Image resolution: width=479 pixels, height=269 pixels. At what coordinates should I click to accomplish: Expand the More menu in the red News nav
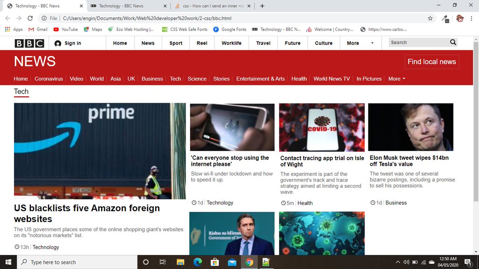[x=397, y=79]
